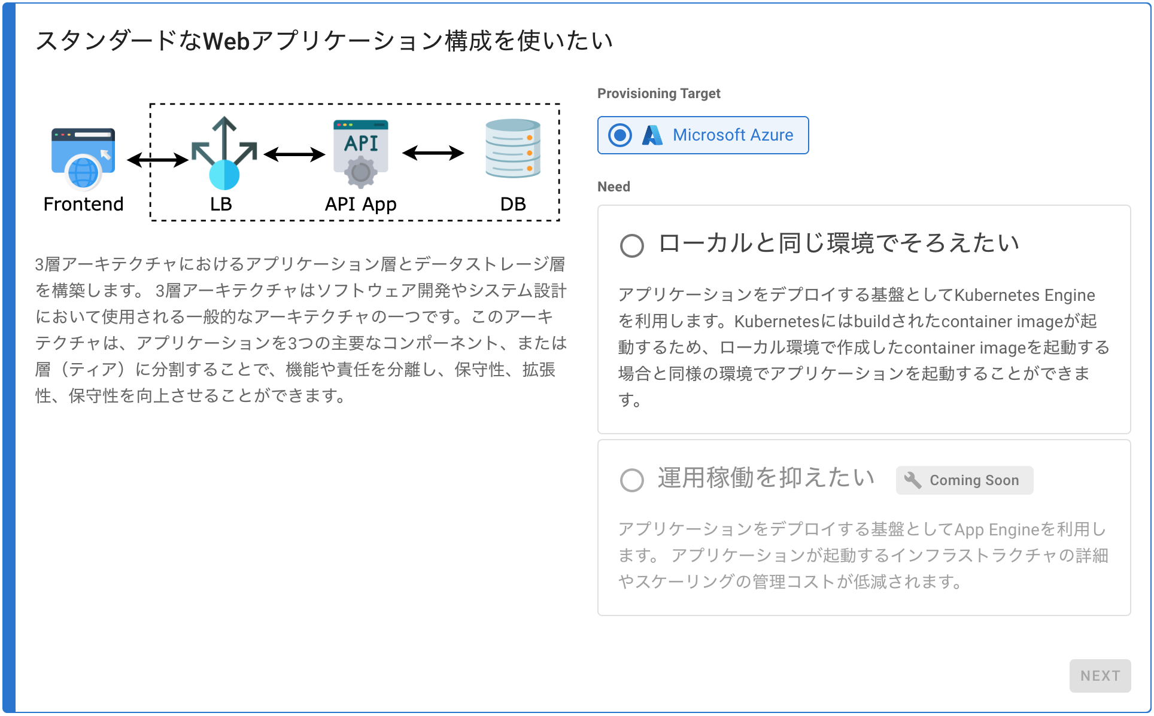1154x716 pixels.
Task: Click the 3層アーキテクチャ description paragraph
Action: point(300,330)
